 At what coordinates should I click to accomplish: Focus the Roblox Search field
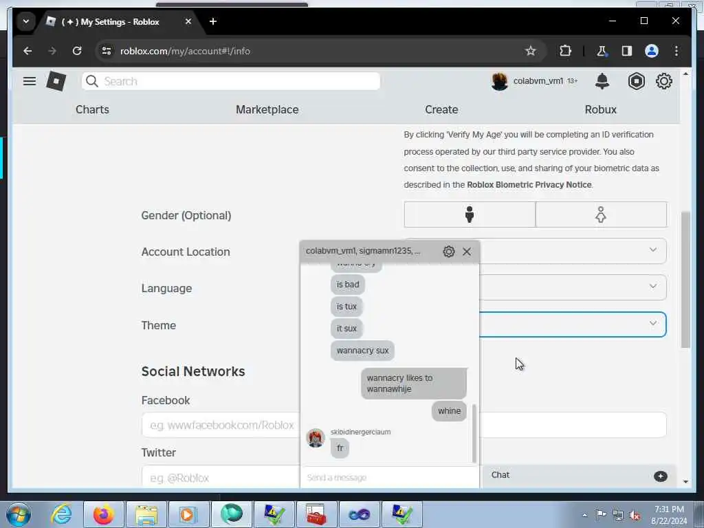coord(231,81)
